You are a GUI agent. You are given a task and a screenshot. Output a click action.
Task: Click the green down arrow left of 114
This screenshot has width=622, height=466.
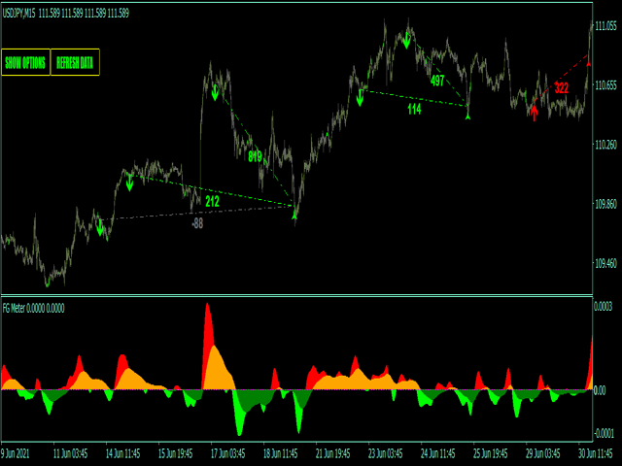(x=360, y=96)
